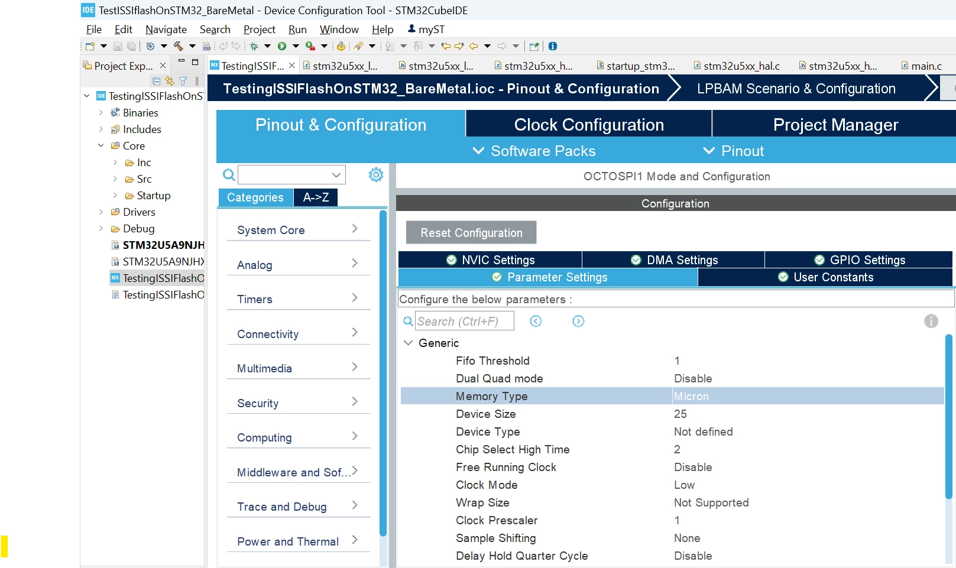This screenshot has height=568, width=956.
Task: Click the Save disk icon
Action: (118, 46)
